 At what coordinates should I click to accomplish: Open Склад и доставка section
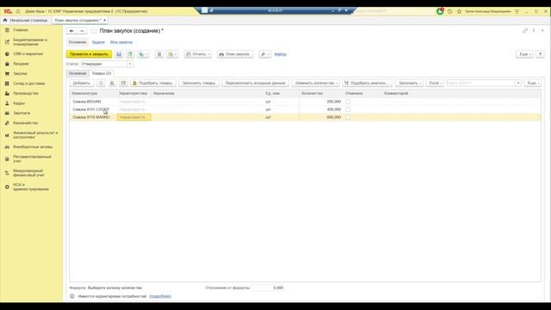click(28, 84)
